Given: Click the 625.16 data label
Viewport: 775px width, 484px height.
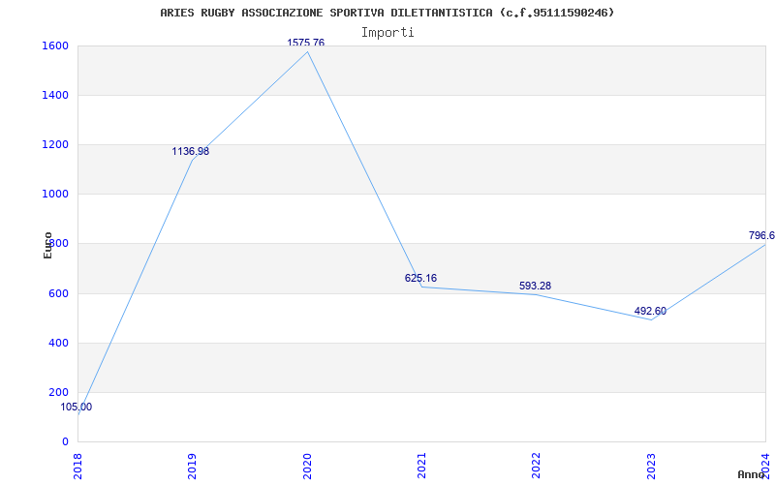Looking at the screenshot, I should (x=420, y=278).
